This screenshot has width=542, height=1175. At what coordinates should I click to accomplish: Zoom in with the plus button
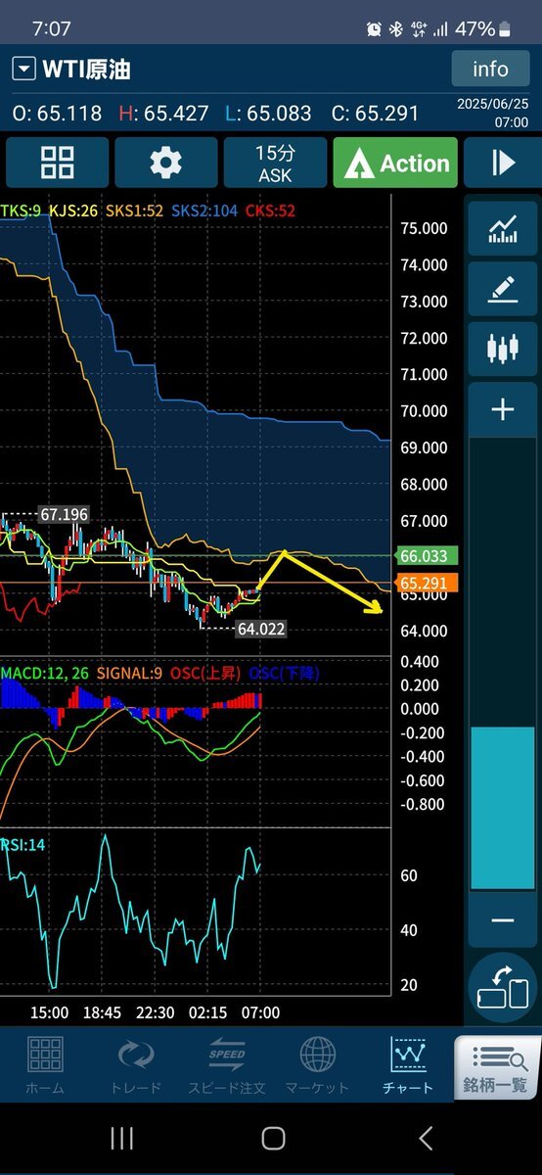[502, 409]
